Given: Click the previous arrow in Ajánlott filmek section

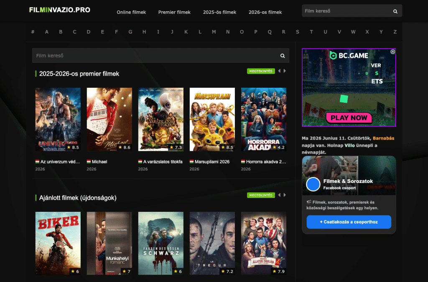Looking at the screenshot, I should click(x=279, y=195).
